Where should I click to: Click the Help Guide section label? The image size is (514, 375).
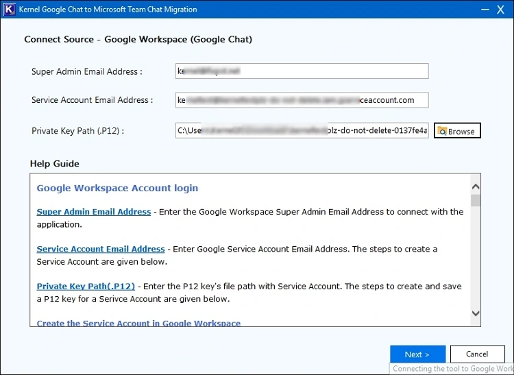[55, 164]
